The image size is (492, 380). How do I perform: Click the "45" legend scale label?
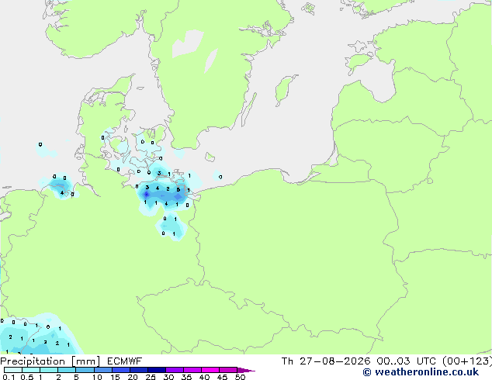coord(222,377)
